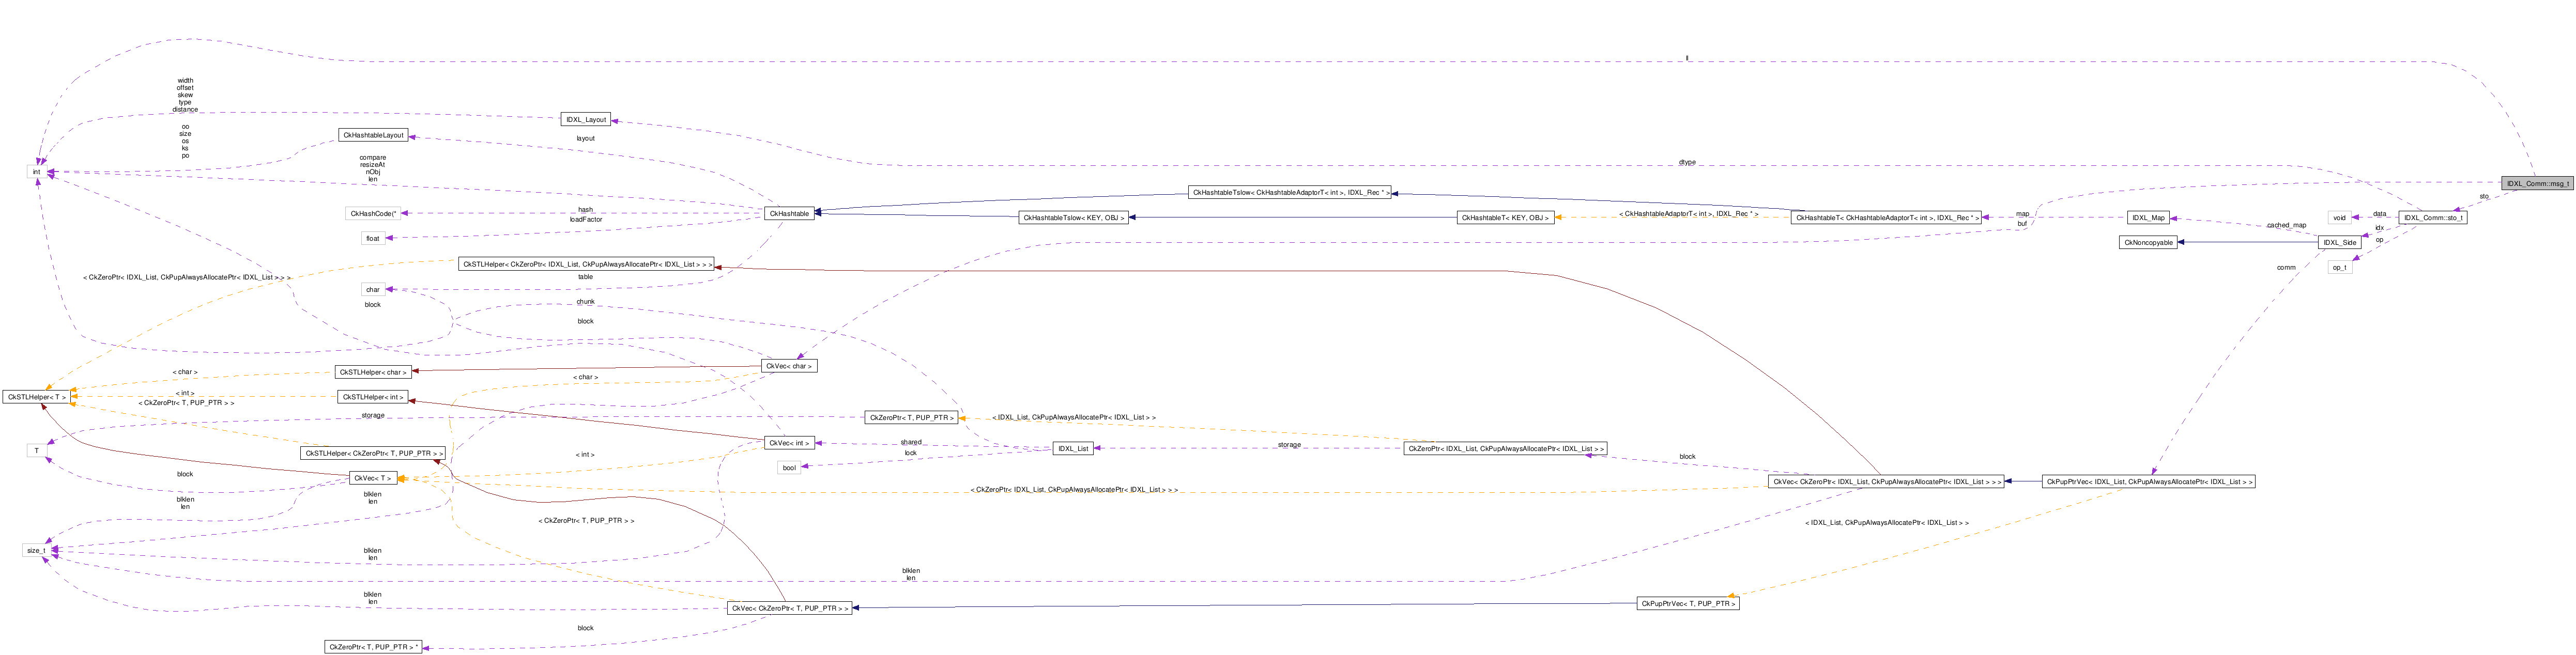Click the CkSTLHelper< T > node
This screenshot has width=2576, height=655.
[36, 397]
